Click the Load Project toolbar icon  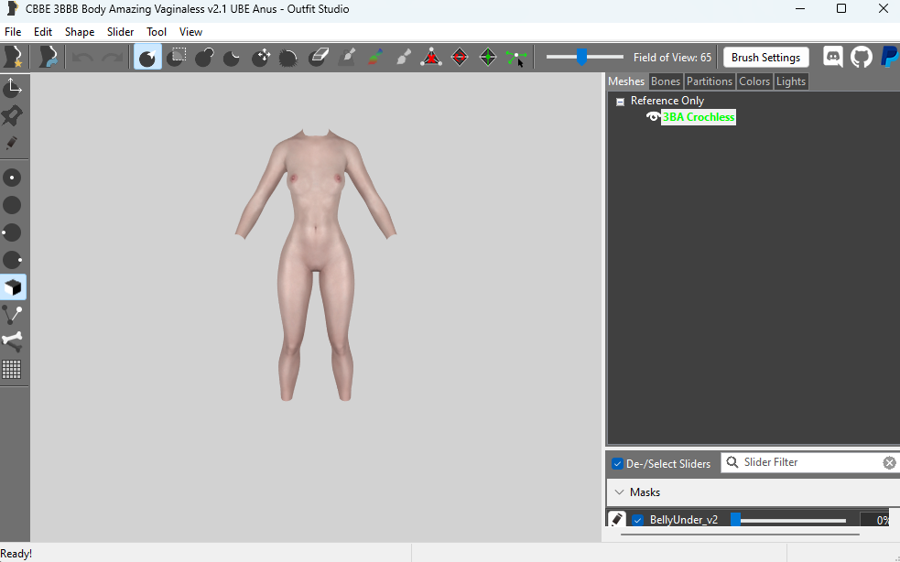coord(48,58)
